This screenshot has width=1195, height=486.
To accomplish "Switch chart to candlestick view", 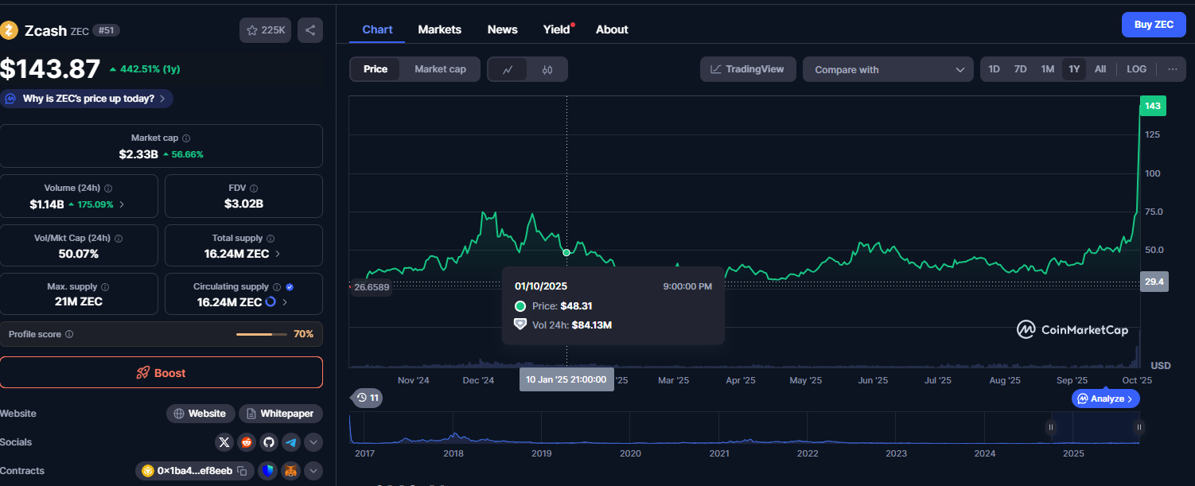I will tap(547, 70).
